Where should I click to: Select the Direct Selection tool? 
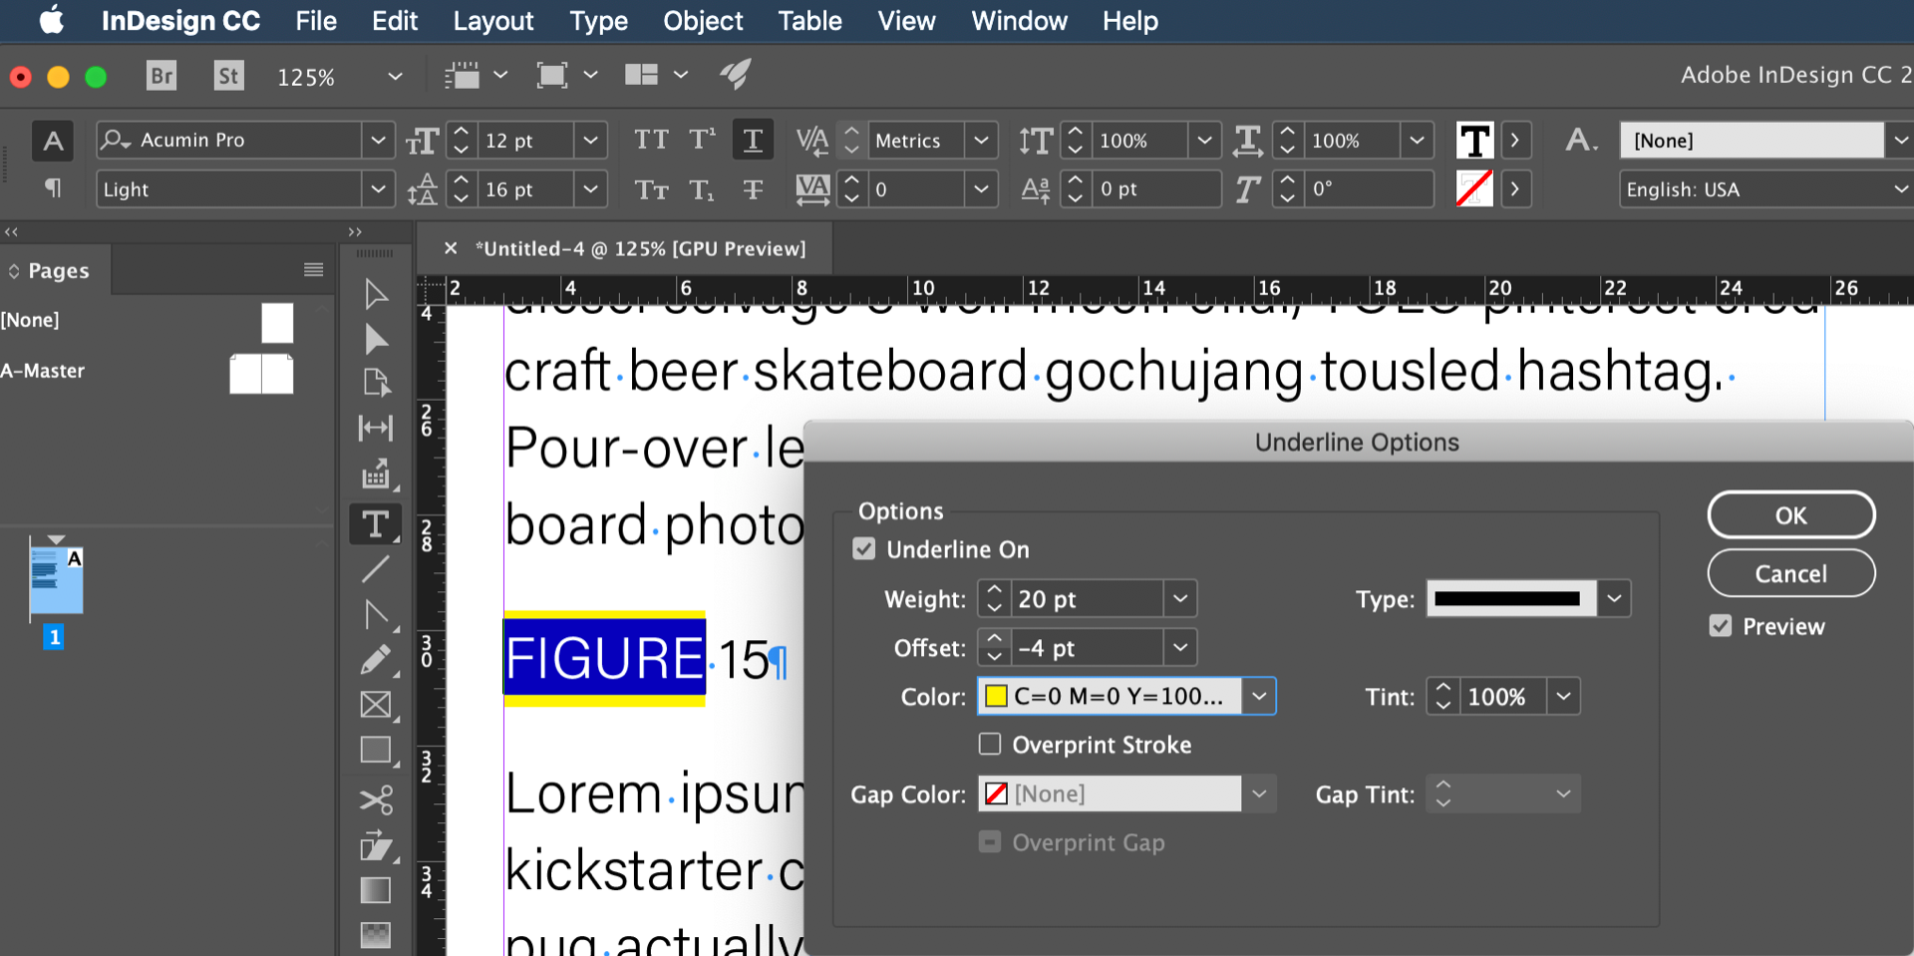click(x=376, y=339)
